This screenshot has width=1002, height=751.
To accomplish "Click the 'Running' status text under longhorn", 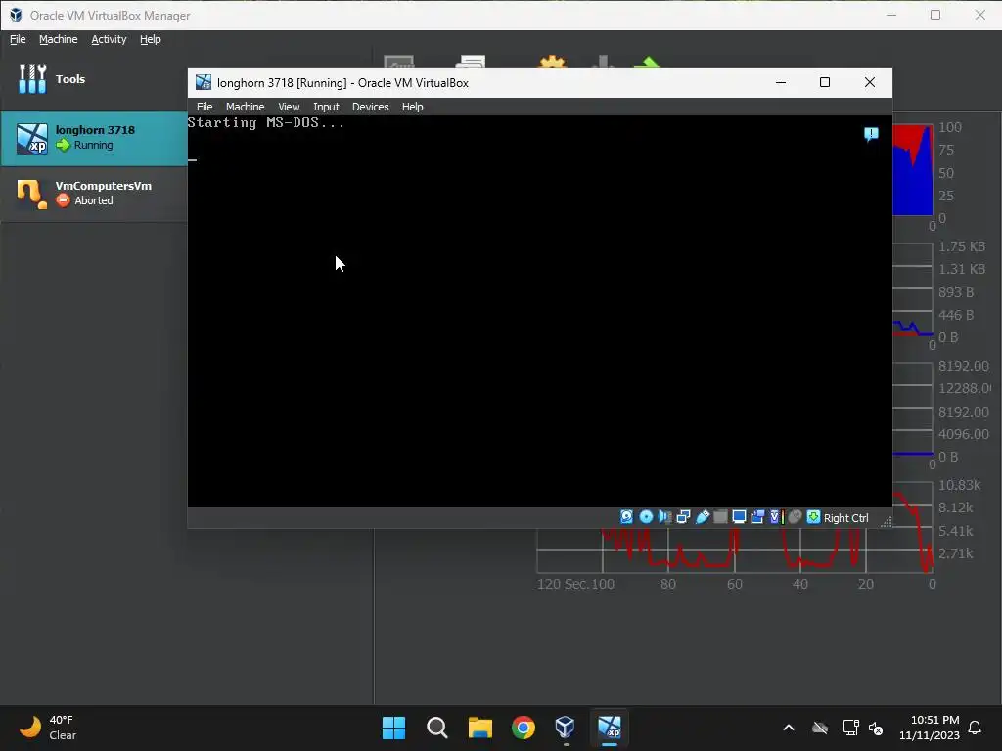I will click(93, 145).
